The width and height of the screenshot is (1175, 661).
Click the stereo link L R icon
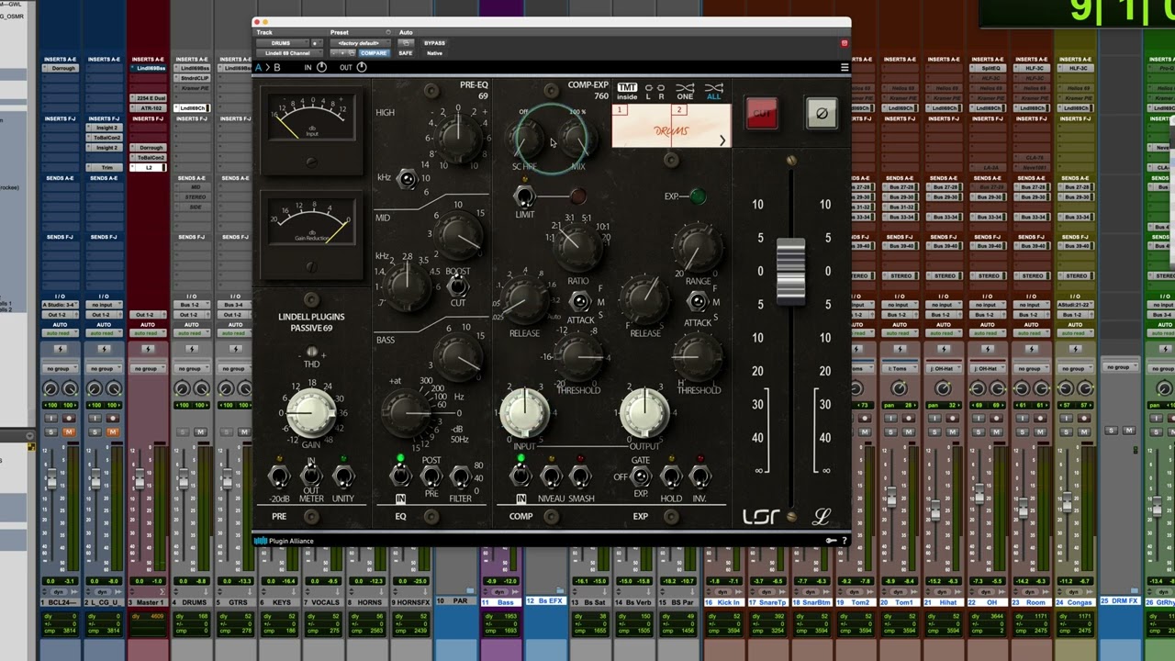click(x=655, y=92)
